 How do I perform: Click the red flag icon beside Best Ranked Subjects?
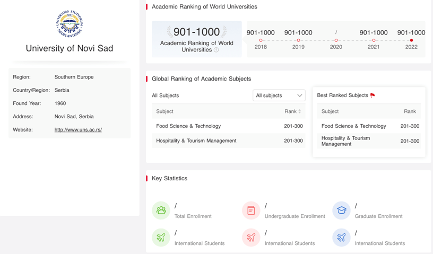pos(373,95)
